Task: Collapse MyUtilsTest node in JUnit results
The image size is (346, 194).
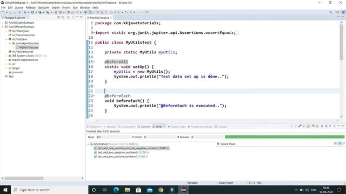Action: click(x=88, y=144)
